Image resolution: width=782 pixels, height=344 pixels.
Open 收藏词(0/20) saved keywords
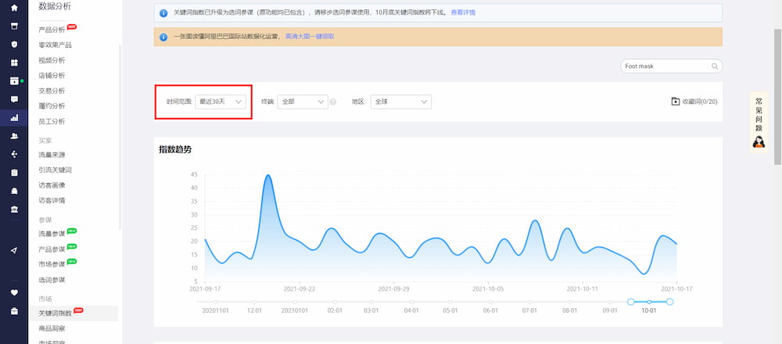pos(694,101)
